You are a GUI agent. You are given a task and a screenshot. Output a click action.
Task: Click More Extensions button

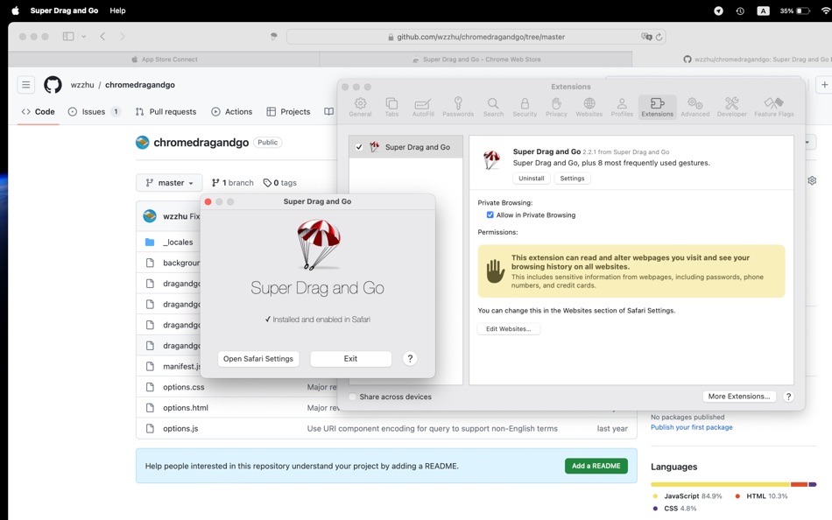pos(738,397)
